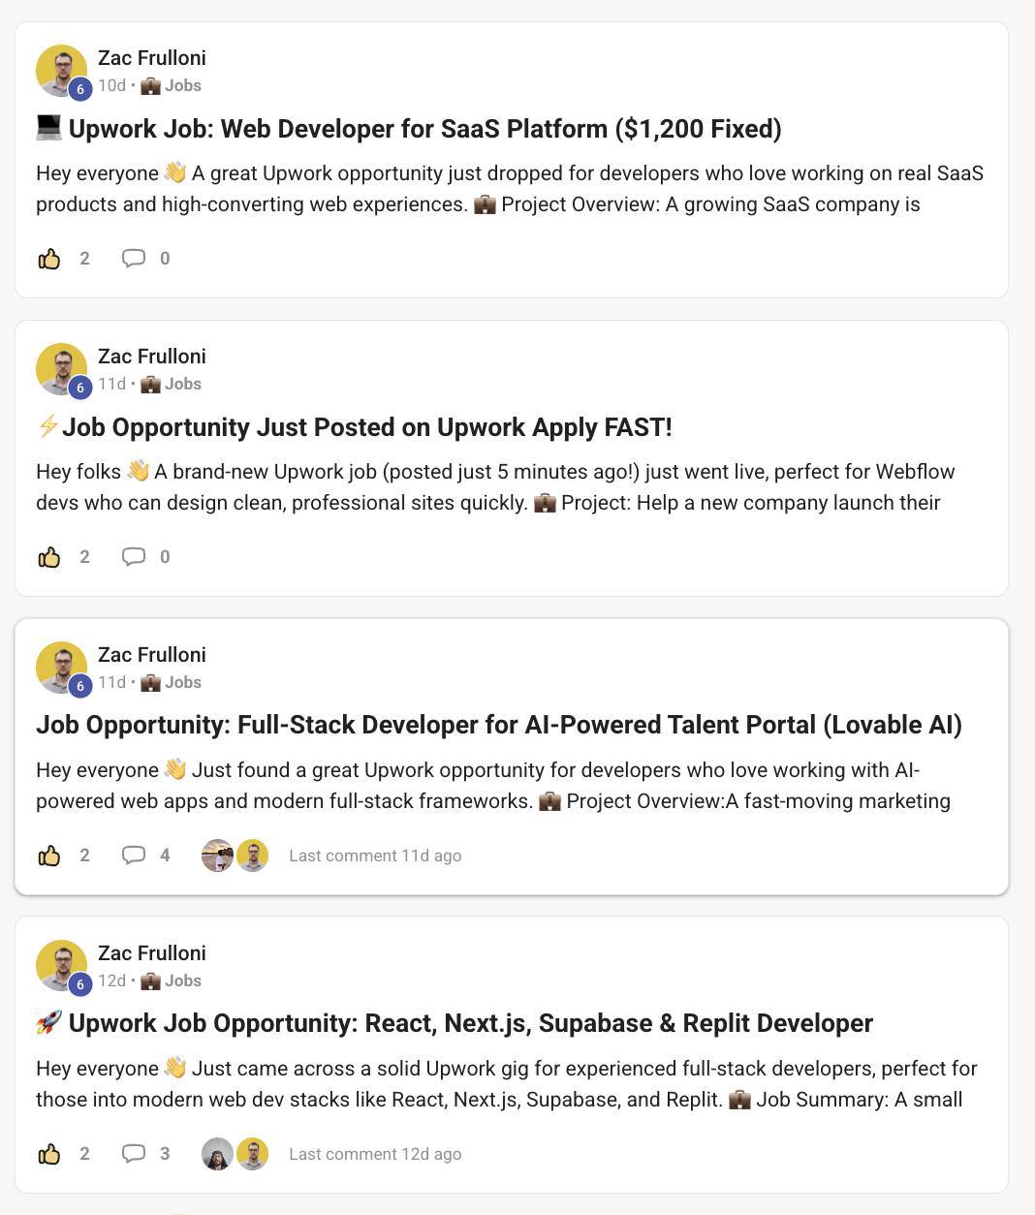Open comments on the SaaS Platform job post
Viewport: 1035px width, 1215px height.
pos(134,259)
